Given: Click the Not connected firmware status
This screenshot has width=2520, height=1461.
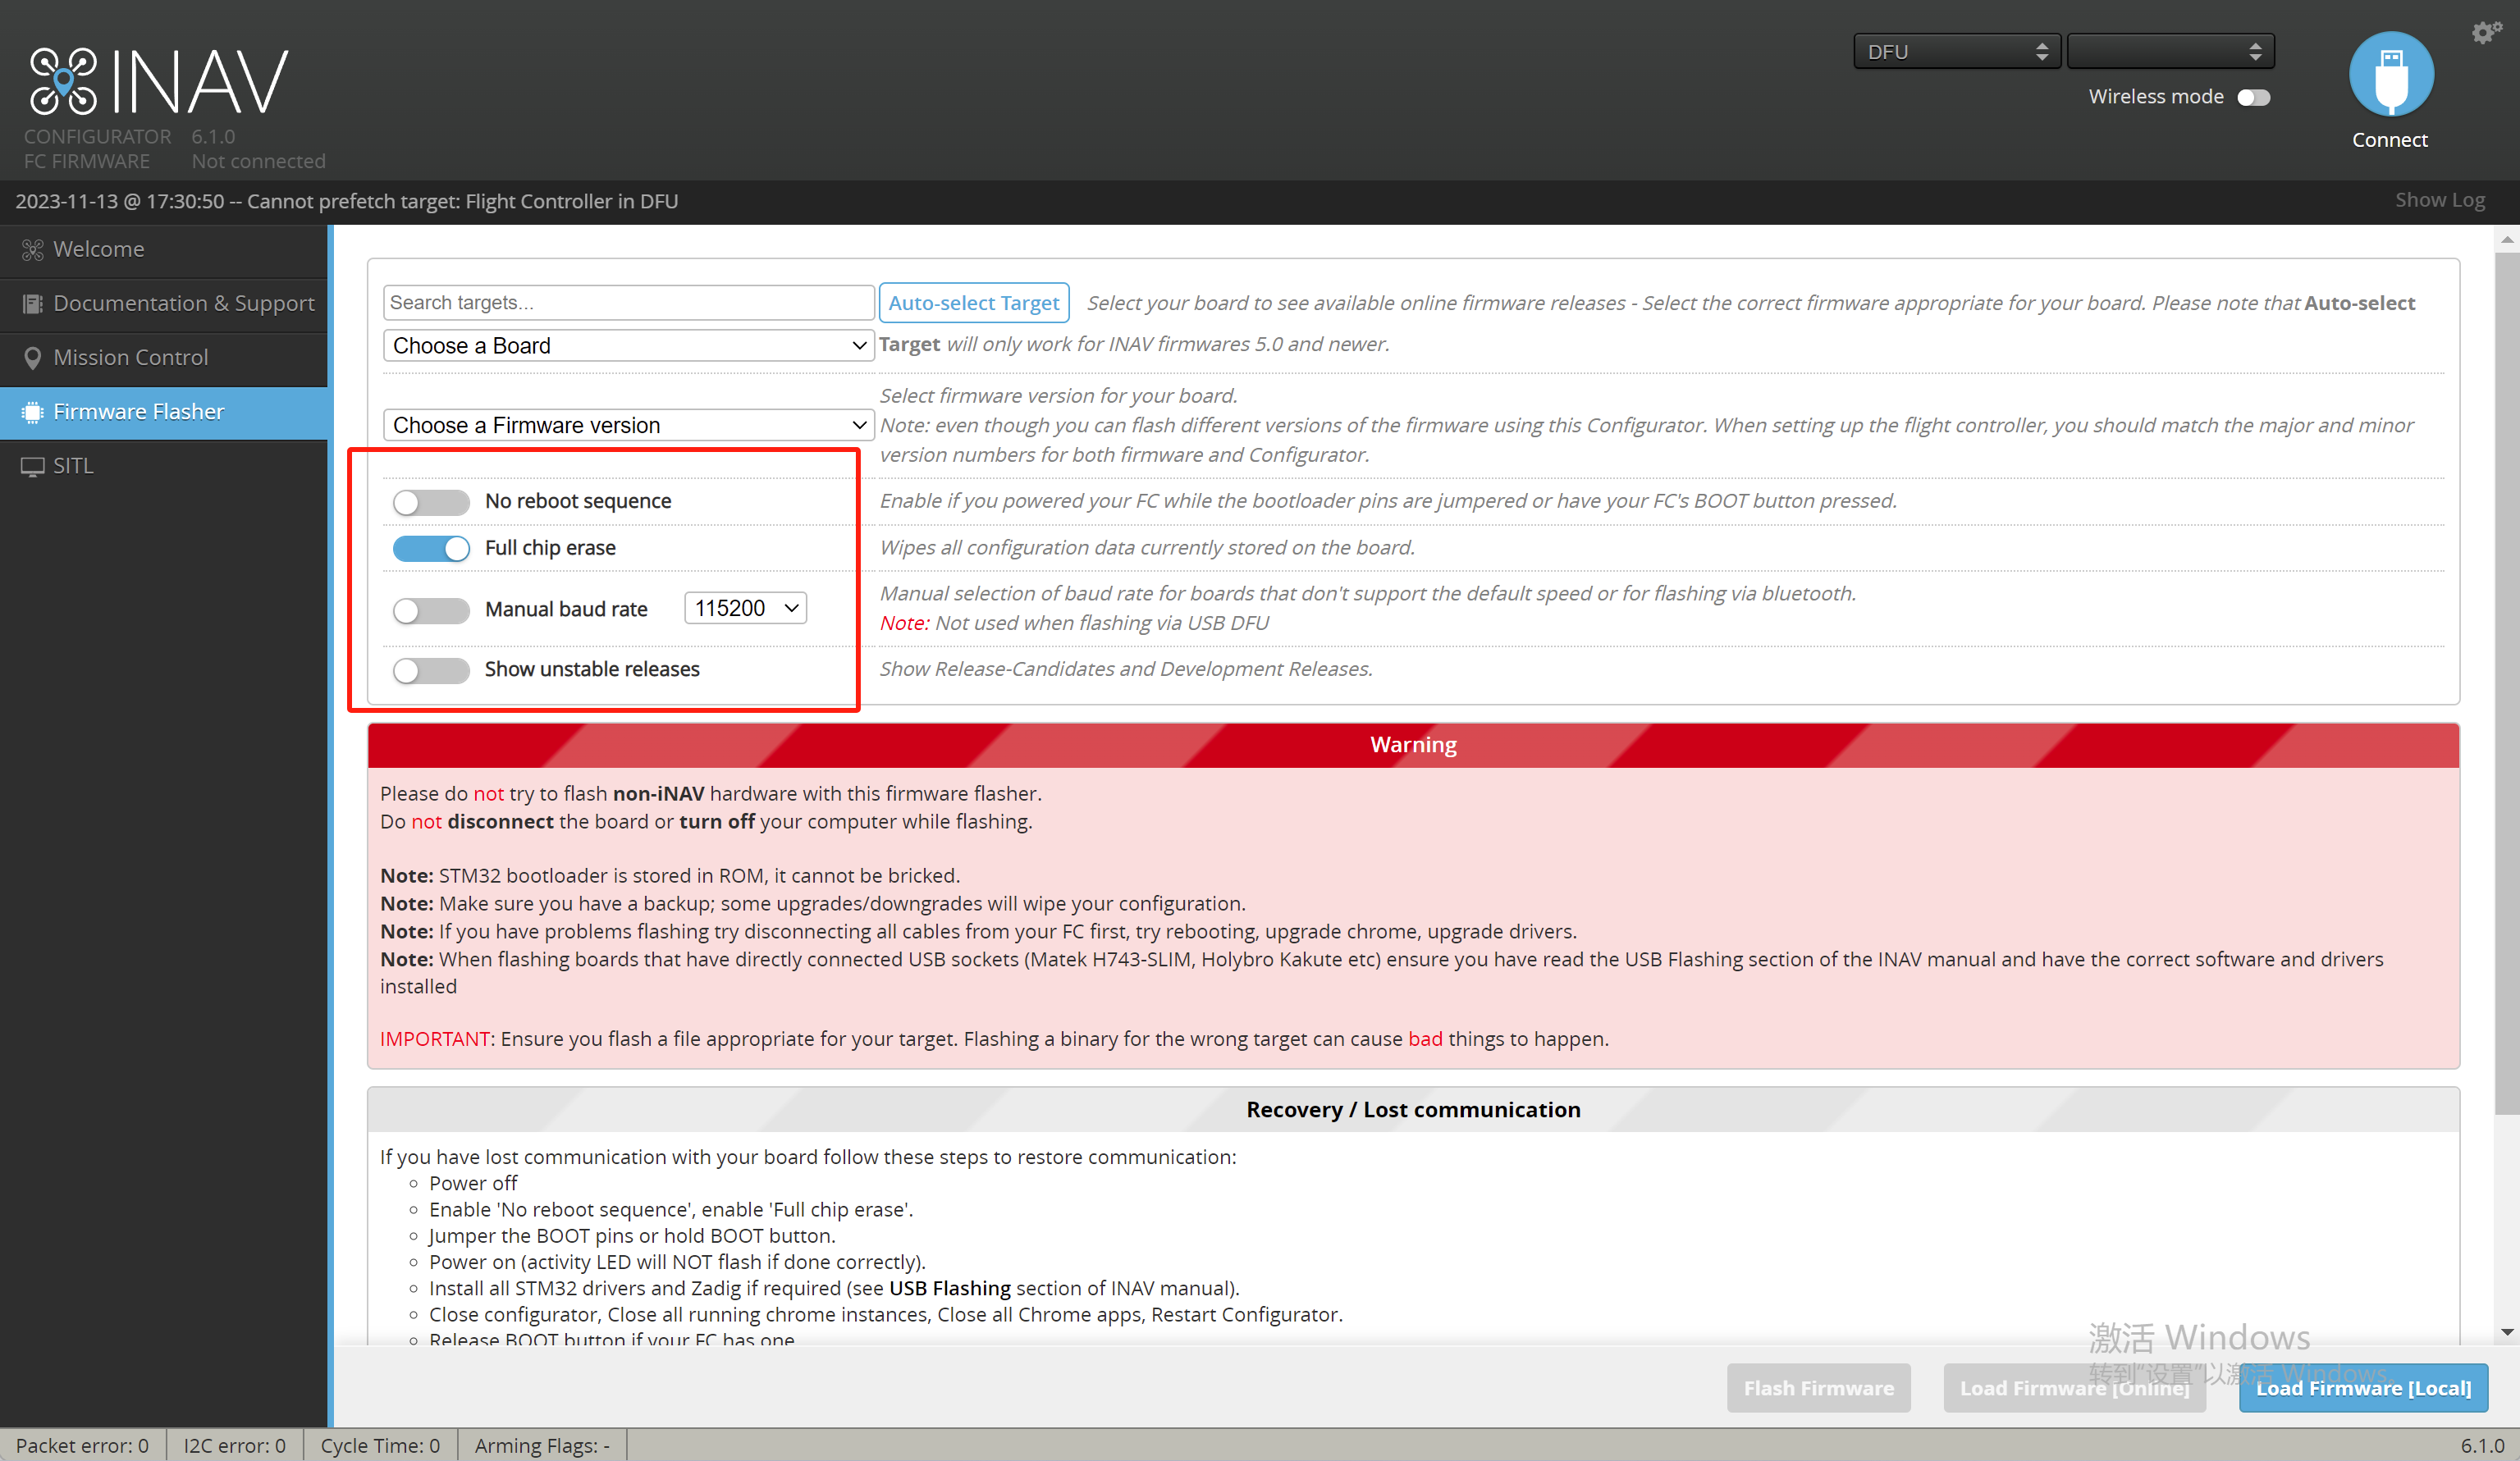Looking at the screenshot, I should tap(258, 161).
